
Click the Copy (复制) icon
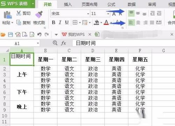pyautogui.click(x=19, y=22)
